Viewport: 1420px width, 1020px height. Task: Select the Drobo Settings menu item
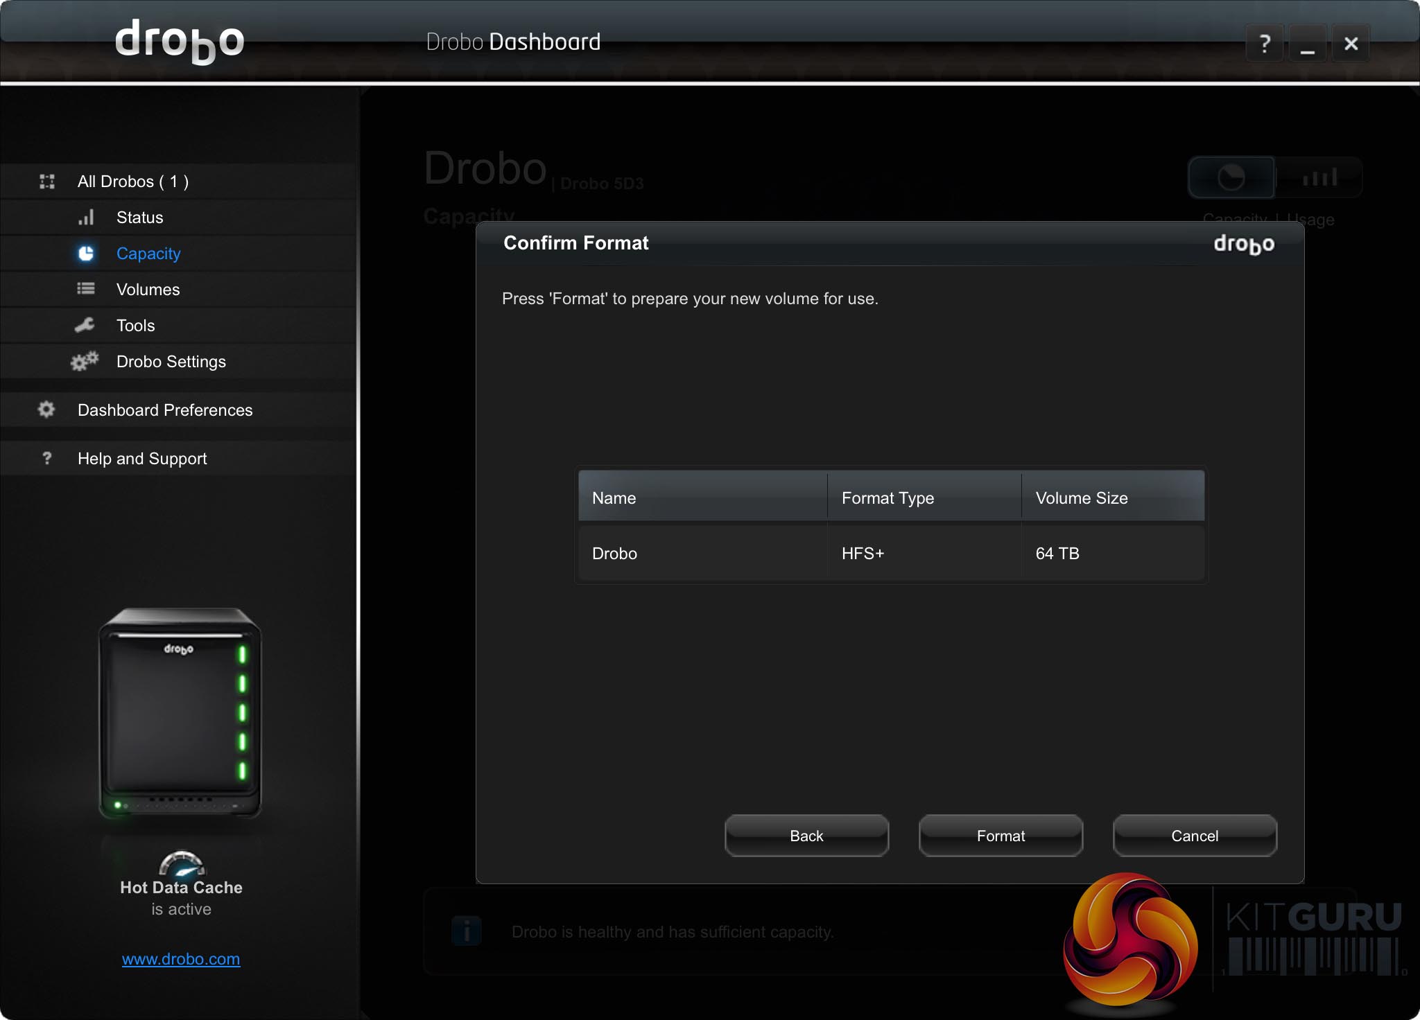[171, 362]
